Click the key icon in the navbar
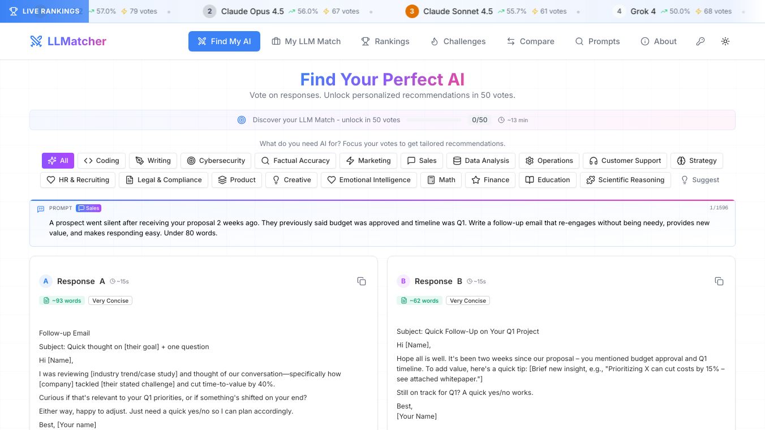 (x=700, y=41)
